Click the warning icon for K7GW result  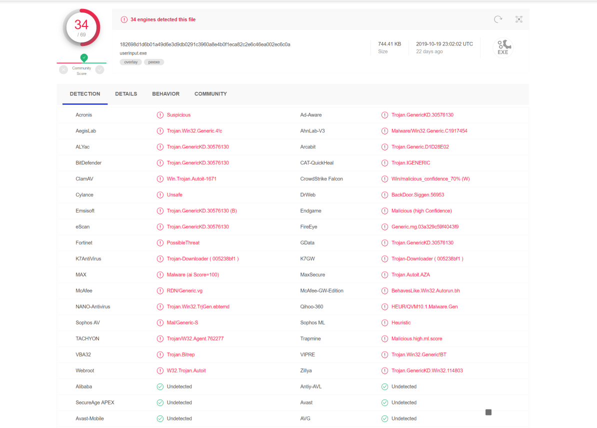pos(384,259)
